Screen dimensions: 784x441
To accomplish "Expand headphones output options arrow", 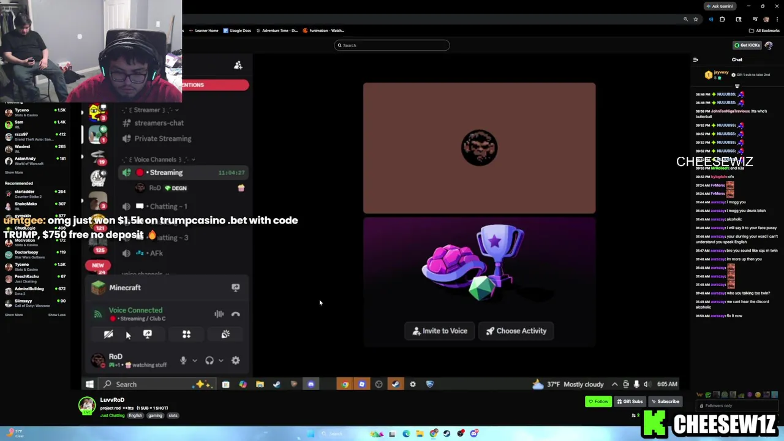I will click(221, 361).
